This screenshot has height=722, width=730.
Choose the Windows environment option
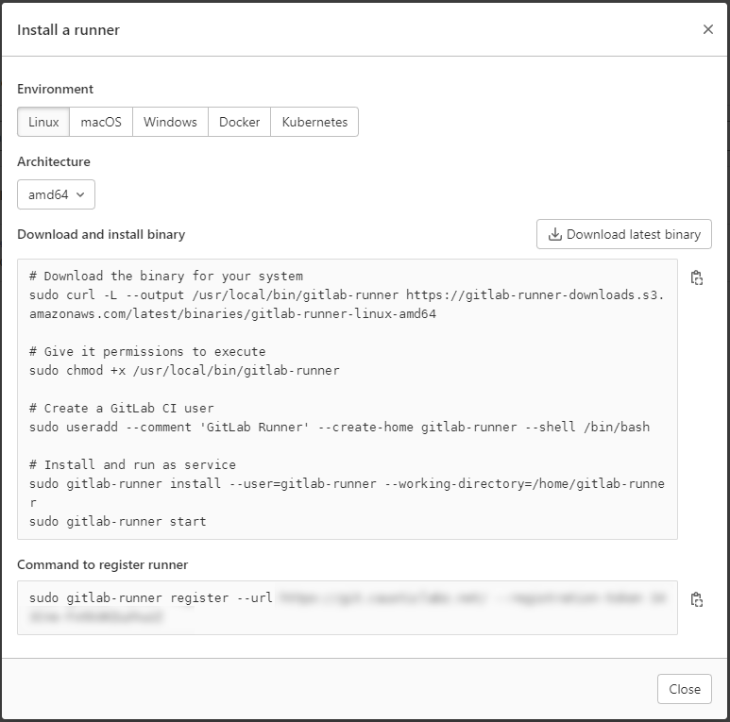click(x=170, y=122)
